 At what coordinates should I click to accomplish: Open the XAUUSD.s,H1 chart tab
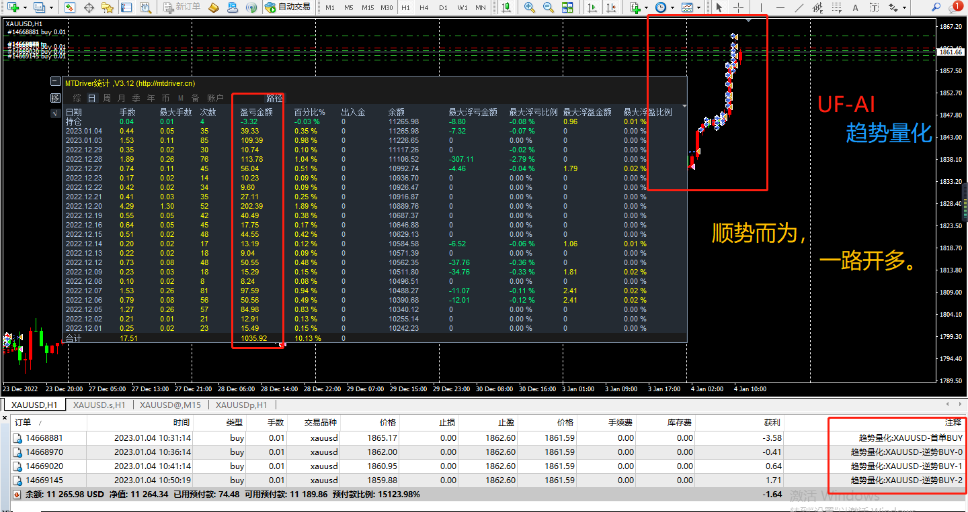[x=99, y=405]
